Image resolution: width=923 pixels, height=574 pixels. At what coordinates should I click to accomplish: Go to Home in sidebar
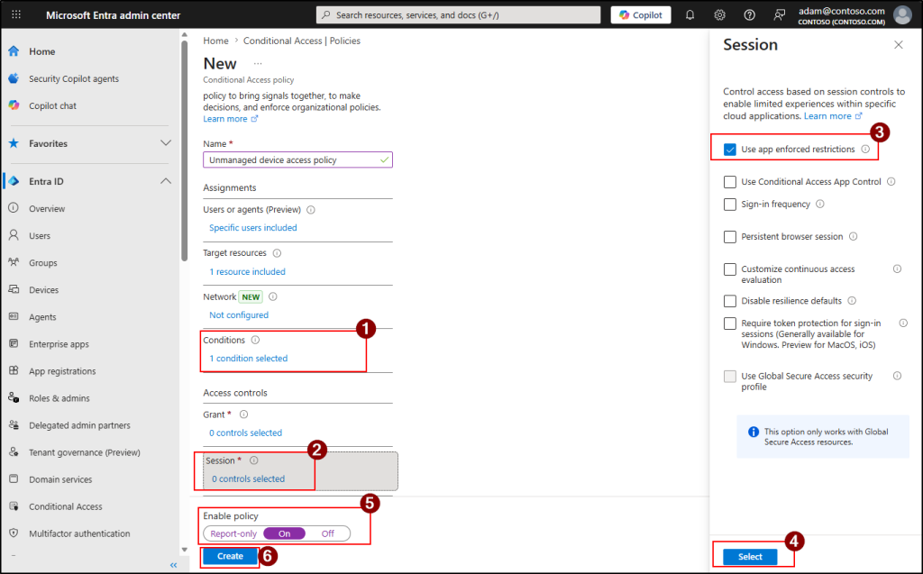coord(42,51)
